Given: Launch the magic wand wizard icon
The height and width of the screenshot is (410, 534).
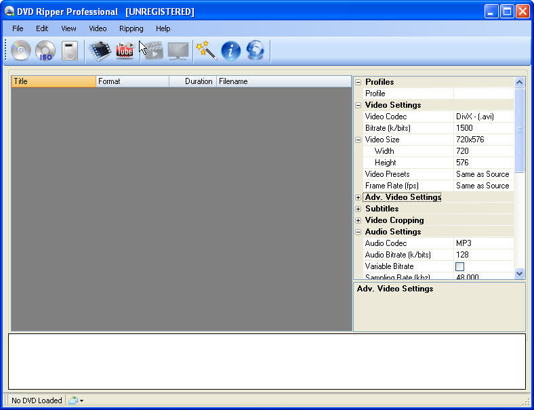Looking at the screenshot, I should point(207,51).
